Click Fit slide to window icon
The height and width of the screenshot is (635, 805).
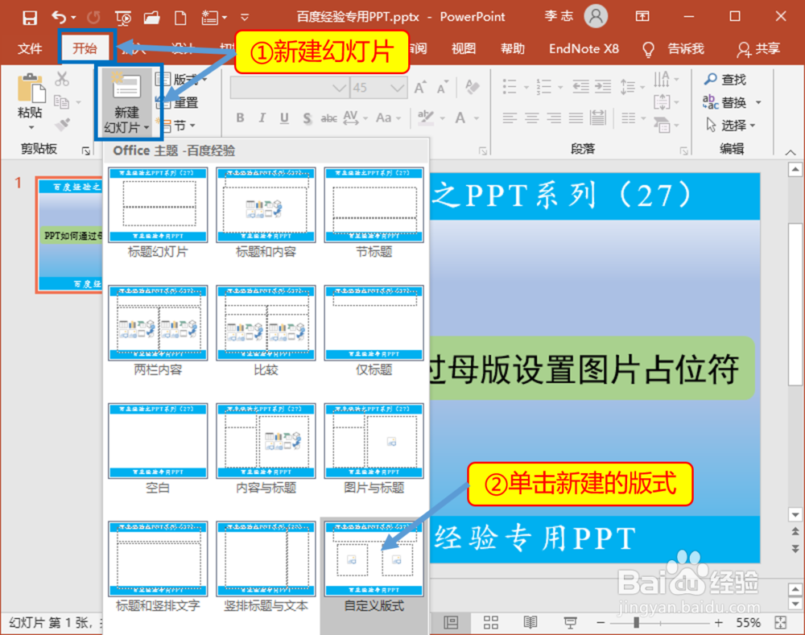780,623
